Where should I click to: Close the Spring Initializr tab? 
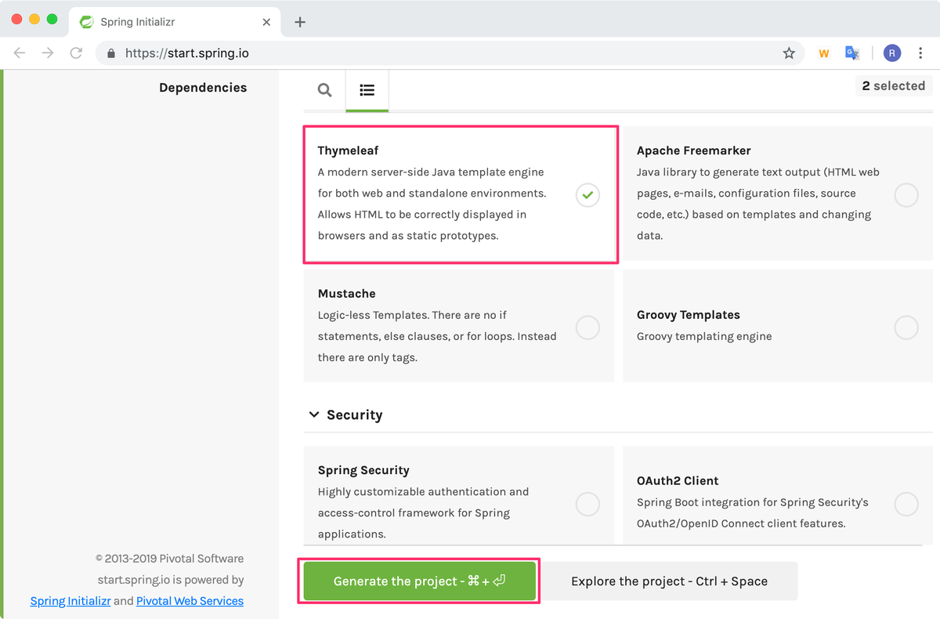[266, 22]
